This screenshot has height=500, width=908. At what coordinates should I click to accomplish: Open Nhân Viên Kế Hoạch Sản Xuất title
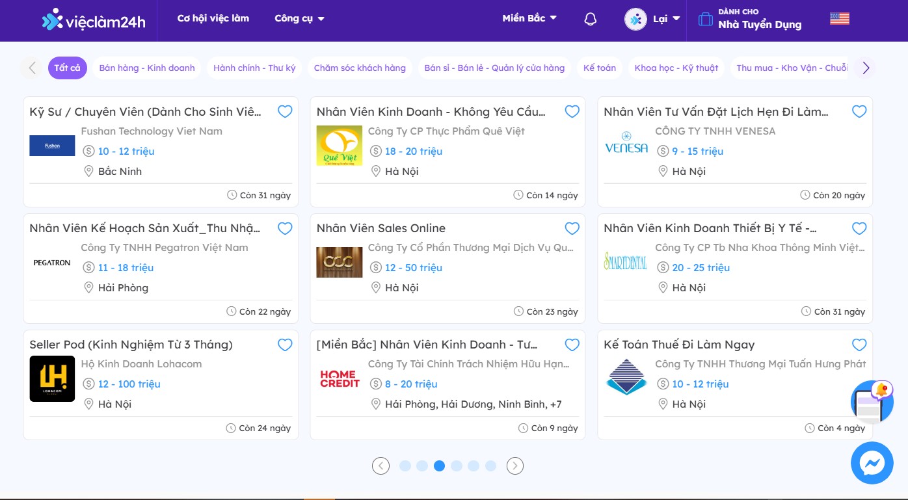pos(145,228)
